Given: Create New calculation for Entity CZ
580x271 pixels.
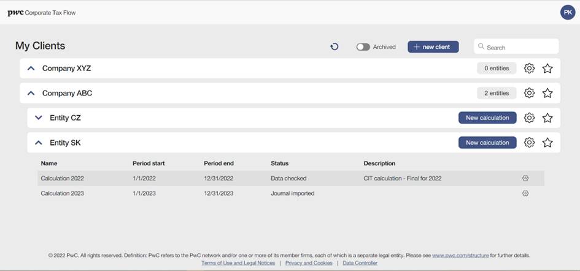Looking at the screenshot, I should pos(487,118).
